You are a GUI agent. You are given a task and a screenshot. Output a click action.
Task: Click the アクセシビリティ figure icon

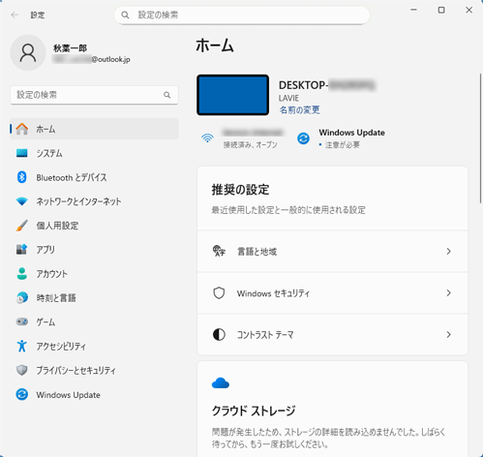(22, 346)
